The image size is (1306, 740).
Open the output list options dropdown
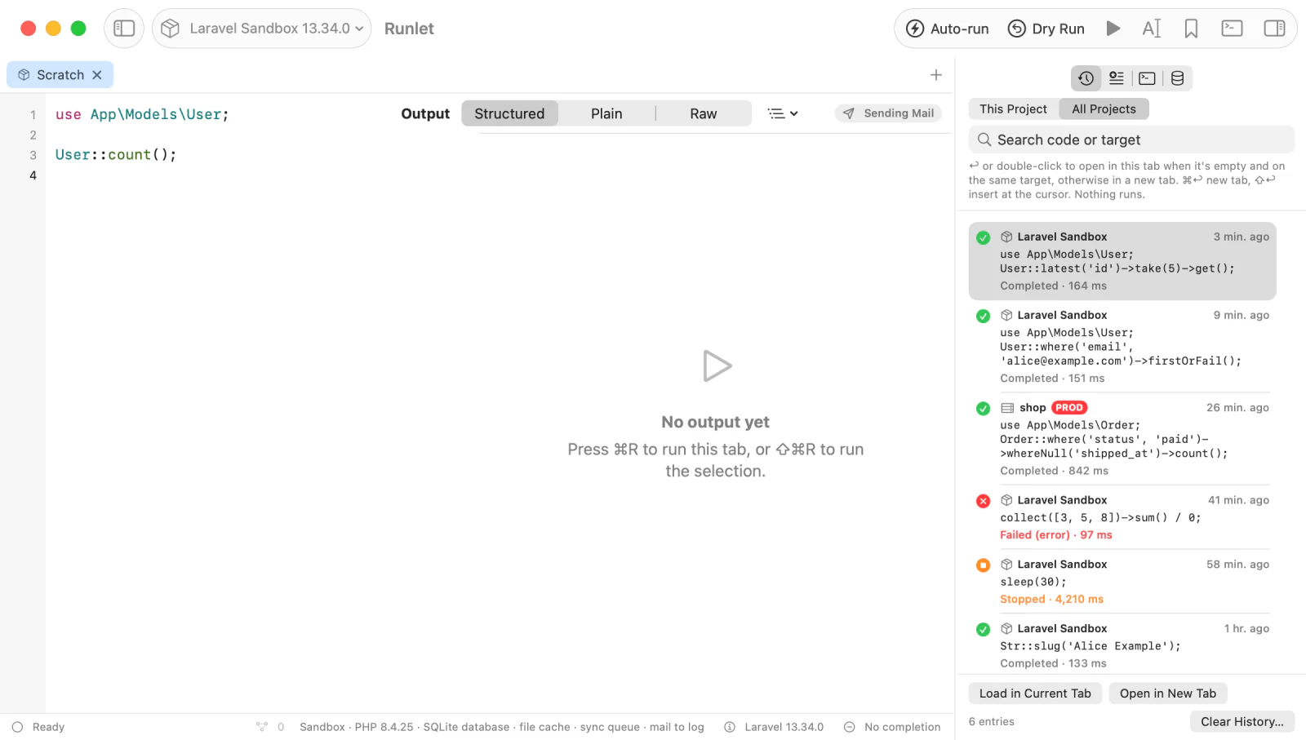tap(783, 113)
